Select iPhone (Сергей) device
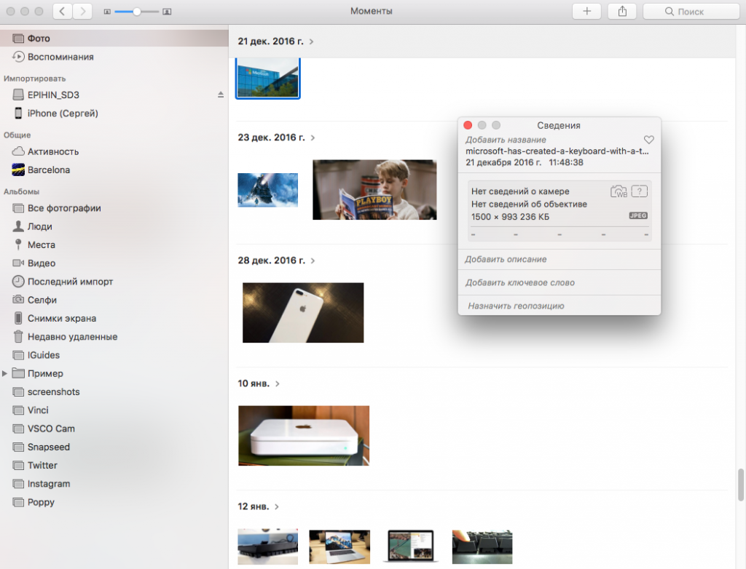This screenshot has width=746, height=569. click(x=62, y=114)
